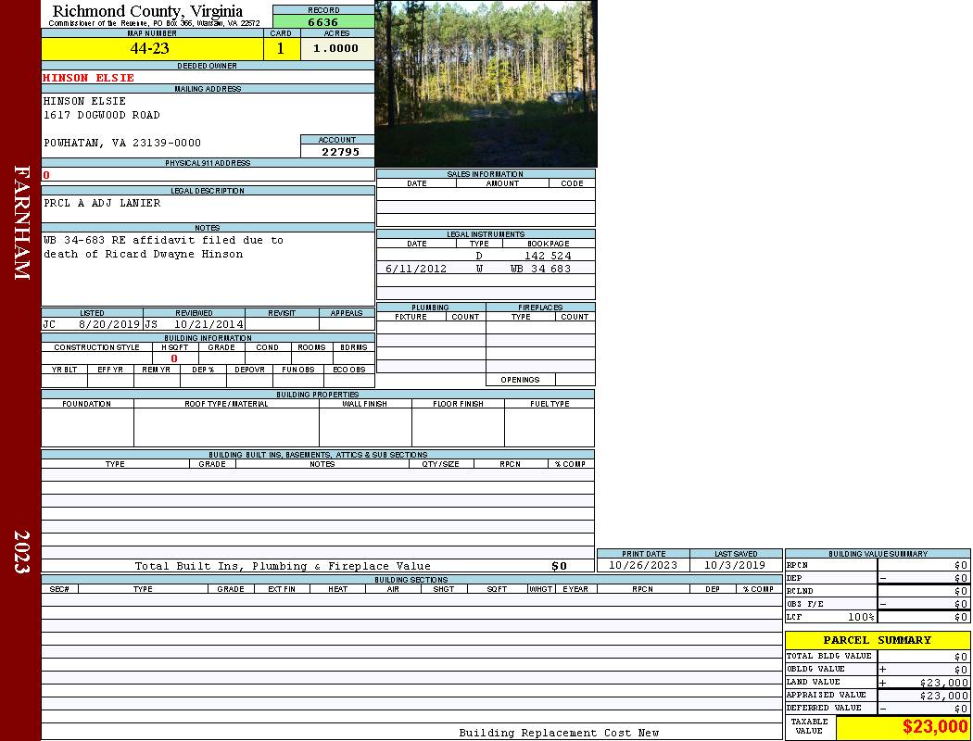This screenshot has height=741, width=973.
Task: Select legal description PRCL A ADJ LANIER
Action: (102, 203)
